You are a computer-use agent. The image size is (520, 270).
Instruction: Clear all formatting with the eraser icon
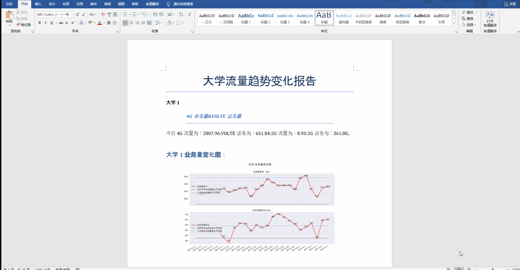tap(103, 14)
